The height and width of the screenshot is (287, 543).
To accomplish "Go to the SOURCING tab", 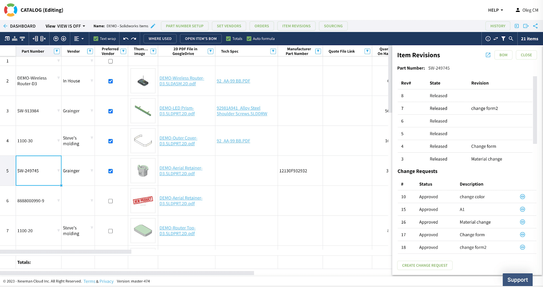I will coord(333,26).
